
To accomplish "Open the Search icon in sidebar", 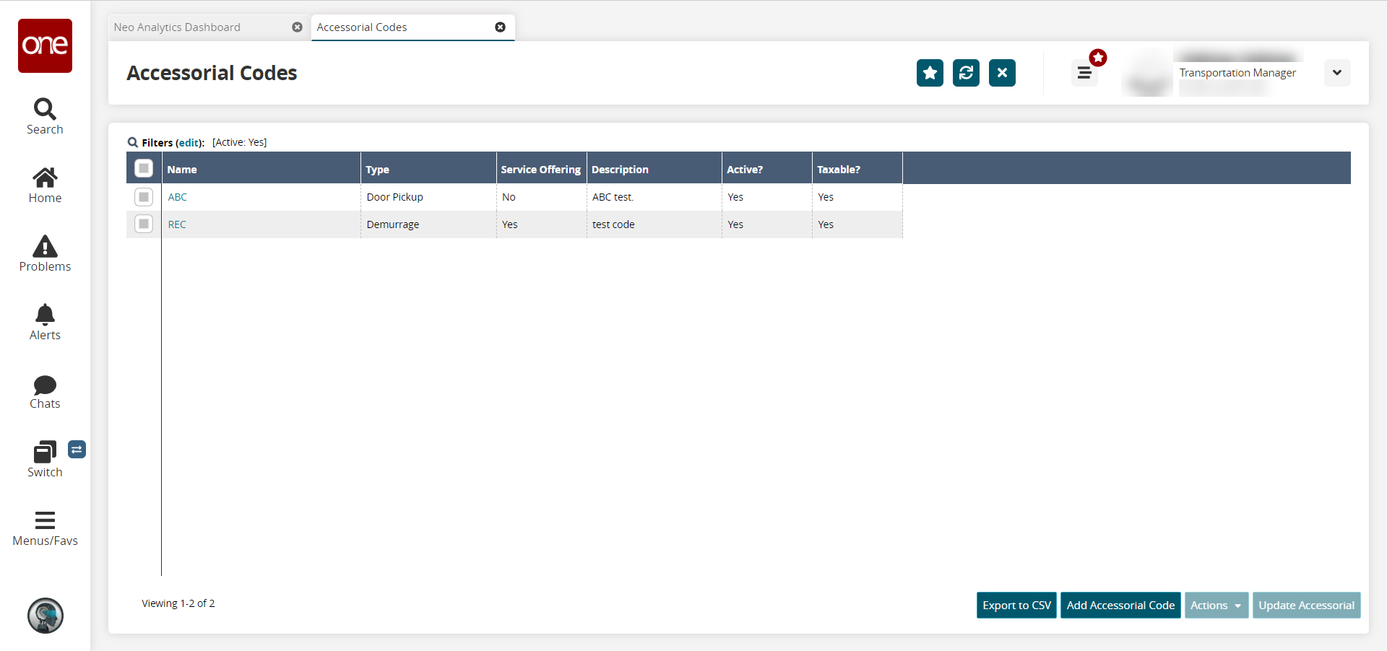I will pos(45,110).
